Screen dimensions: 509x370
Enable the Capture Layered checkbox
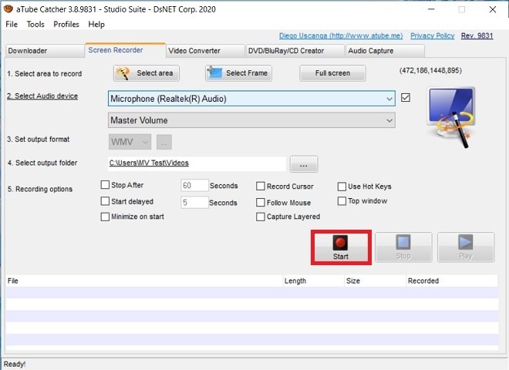coord(261,217)
